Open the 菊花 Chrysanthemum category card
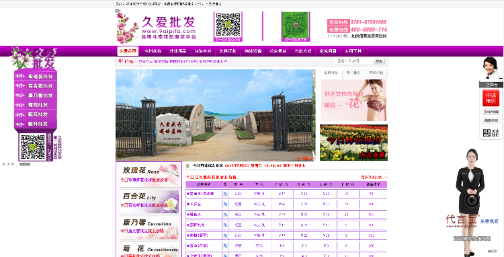The width and height of the screenshot is (504, 257). coord(149,250)
